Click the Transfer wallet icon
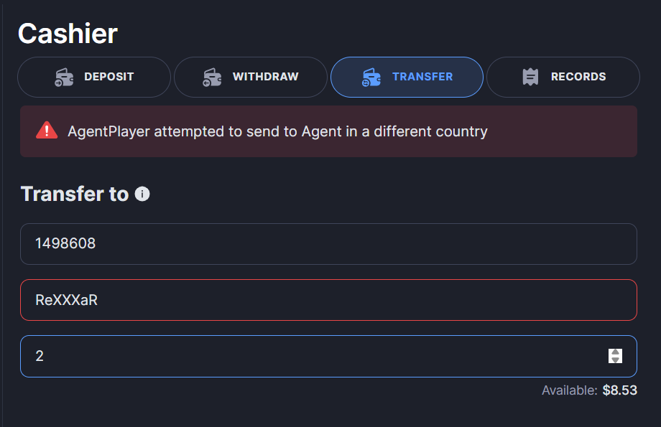This screenshot has height=427, width=661. tap(371, 77)
